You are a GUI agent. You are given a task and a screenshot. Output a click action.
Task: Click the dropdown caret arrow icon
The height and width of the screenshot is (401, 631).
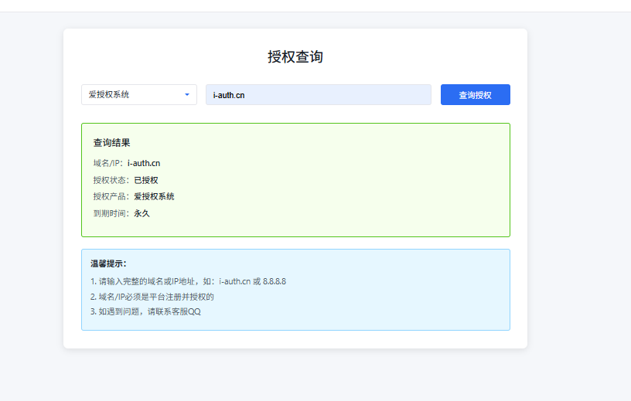[x=186, y=94]
